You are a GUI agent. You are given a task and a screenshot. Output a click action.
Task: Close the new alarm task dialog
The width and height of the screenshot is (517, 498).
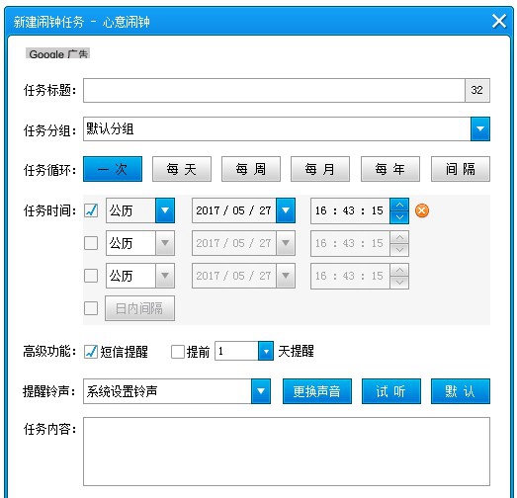coord(499,21)
